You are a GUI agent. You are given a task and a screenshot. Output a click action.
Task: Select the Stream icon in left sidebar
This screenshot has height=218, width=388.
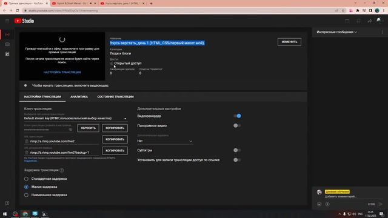7,35
